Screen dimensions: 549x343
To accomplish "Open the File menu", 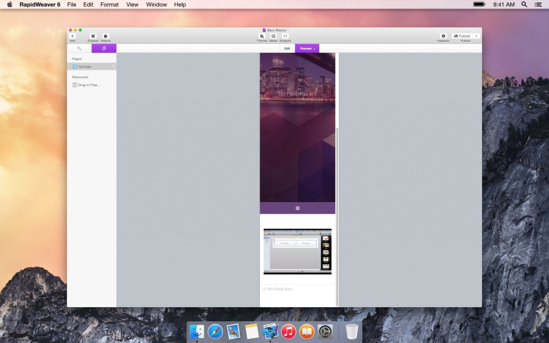I will pos(72,4).
